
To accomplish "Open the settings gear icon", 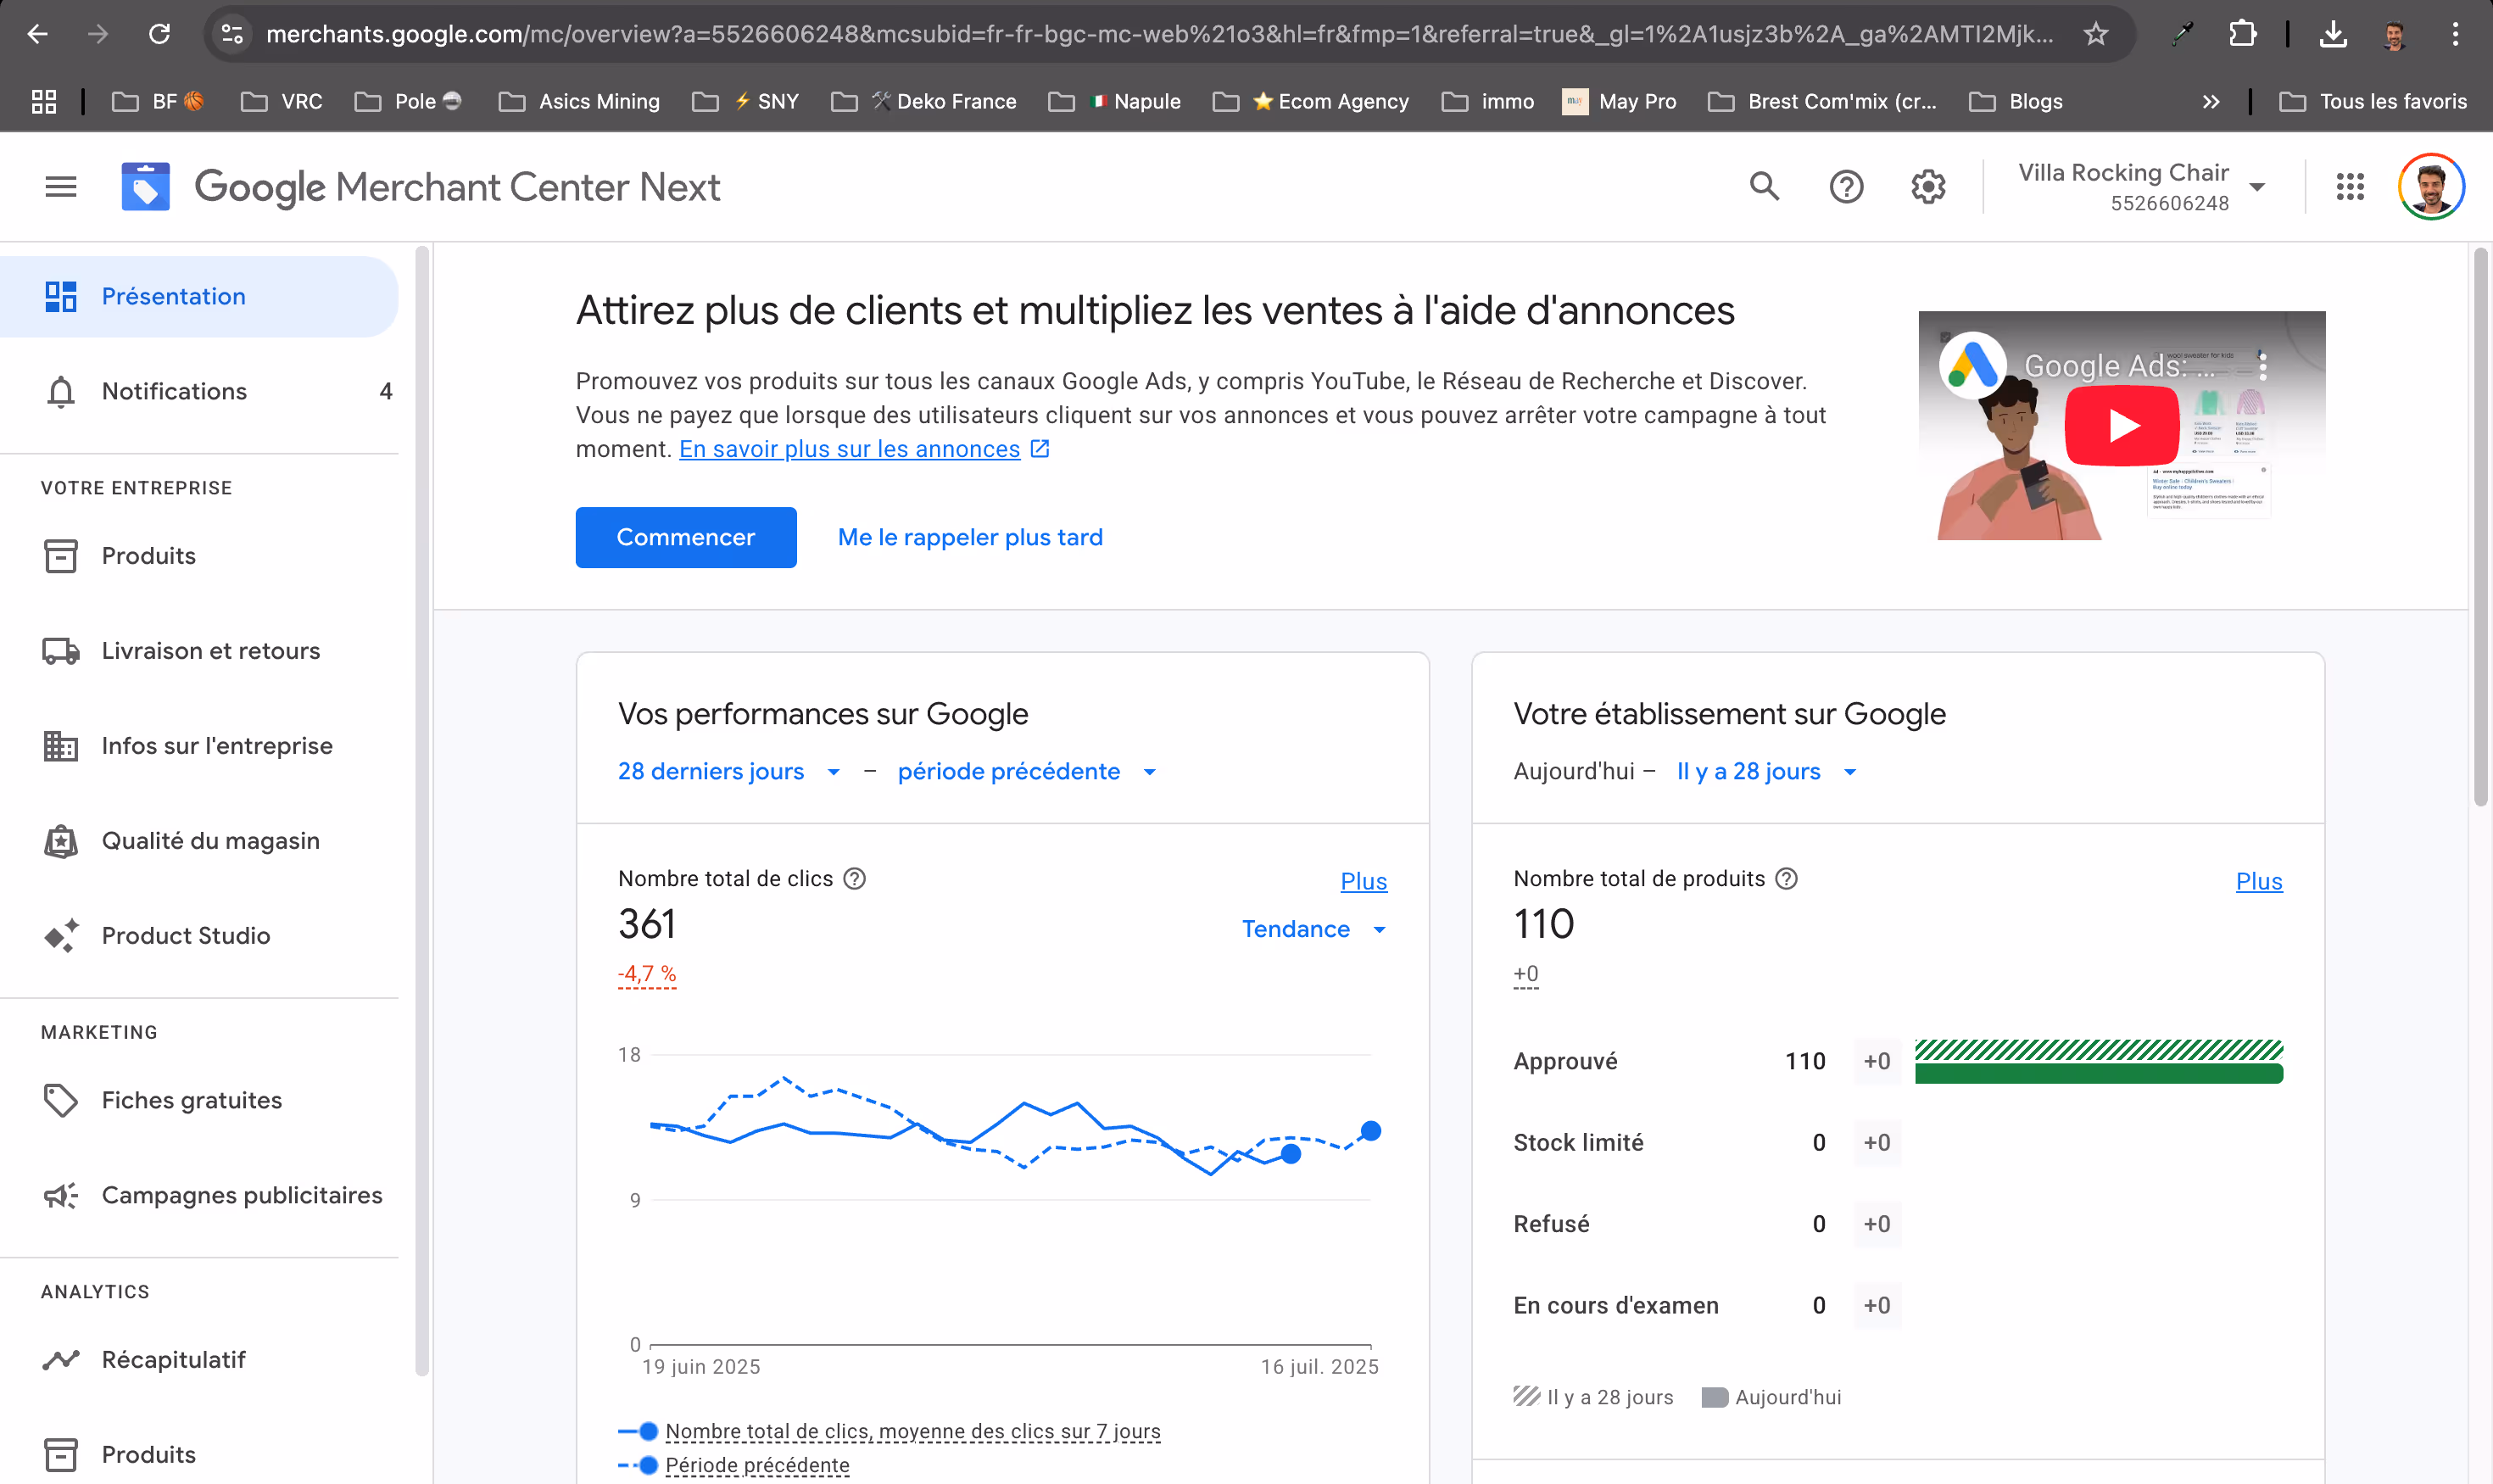I will pos(1928,187).
